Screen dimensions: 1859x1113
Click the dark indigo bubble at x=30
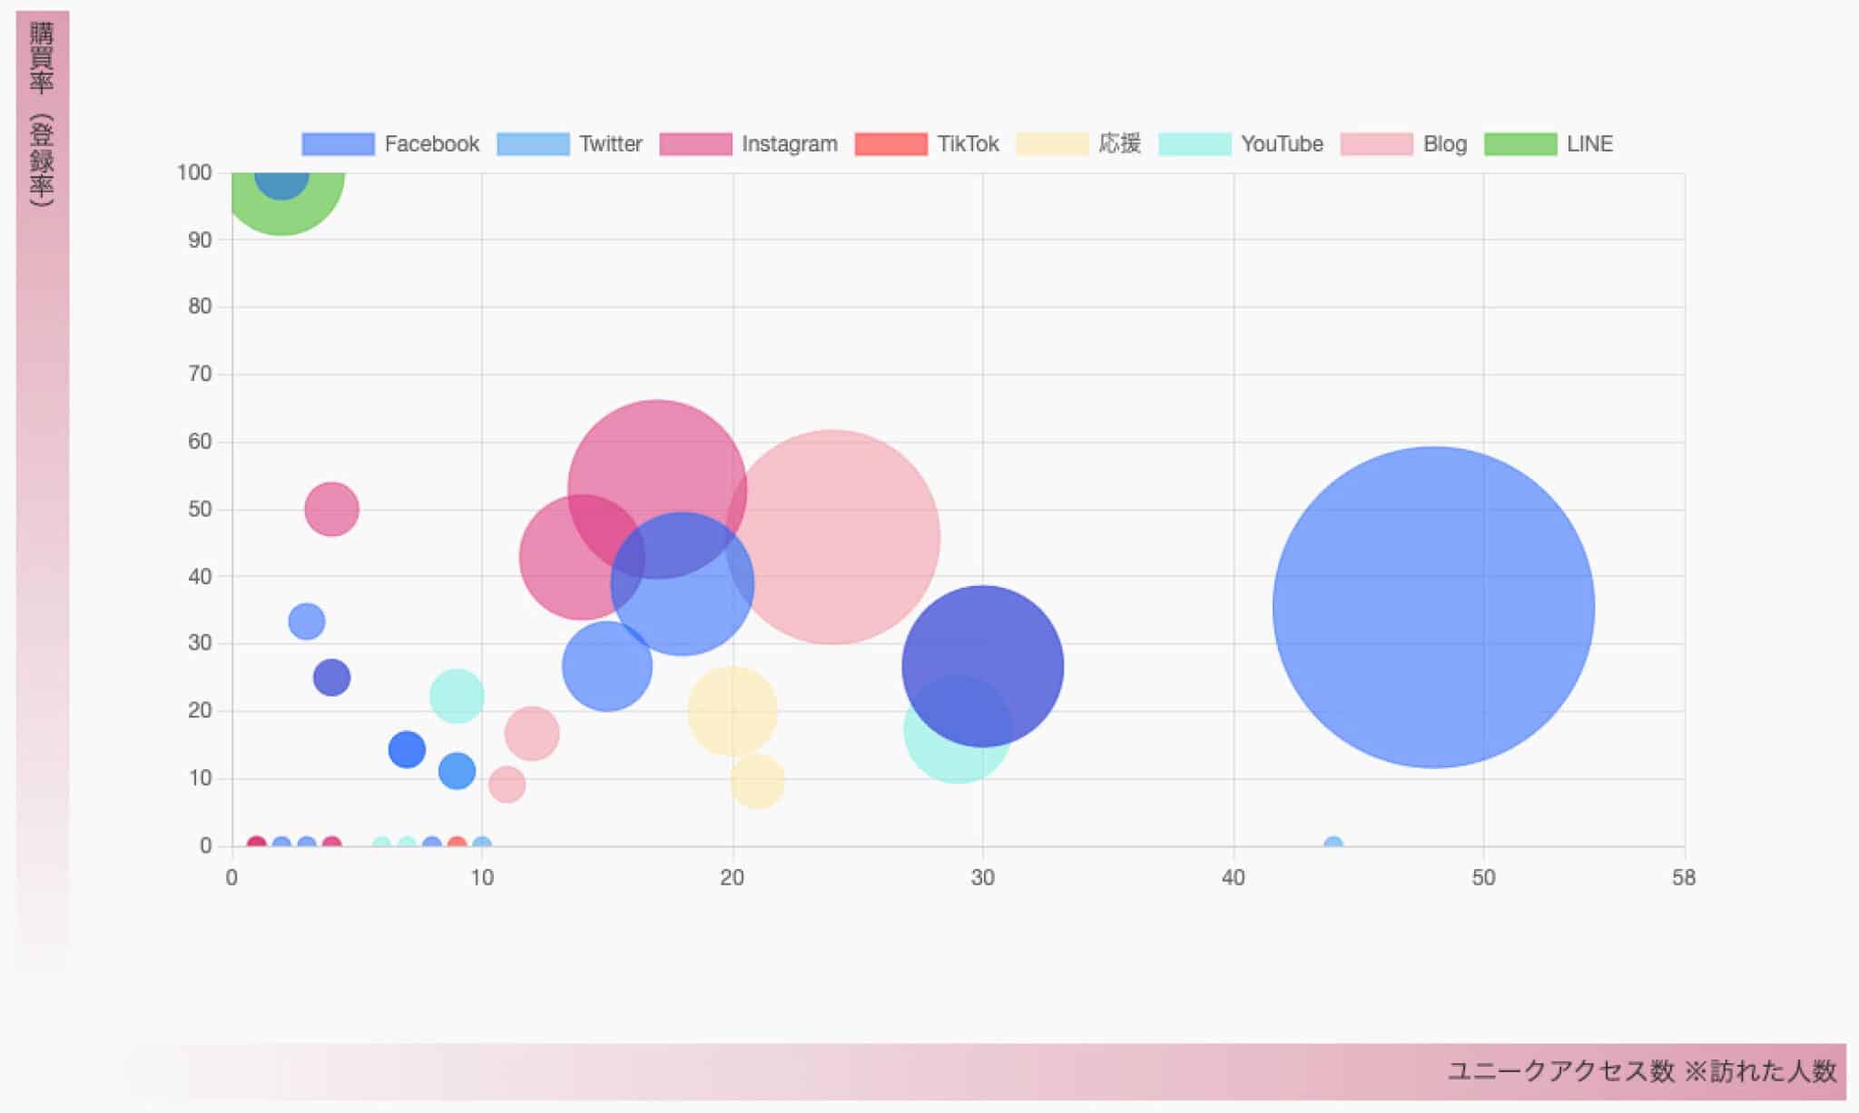[x=983, y=667]
